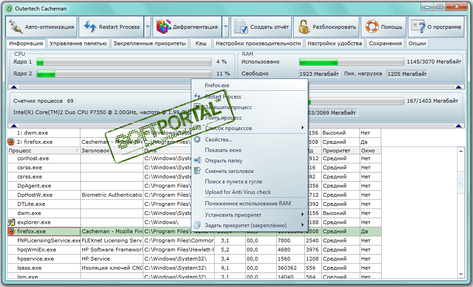This screenshot has height=287, width=473.
Task: Click the Restart Process toolbar button
Action: click(x=111, y=27)
